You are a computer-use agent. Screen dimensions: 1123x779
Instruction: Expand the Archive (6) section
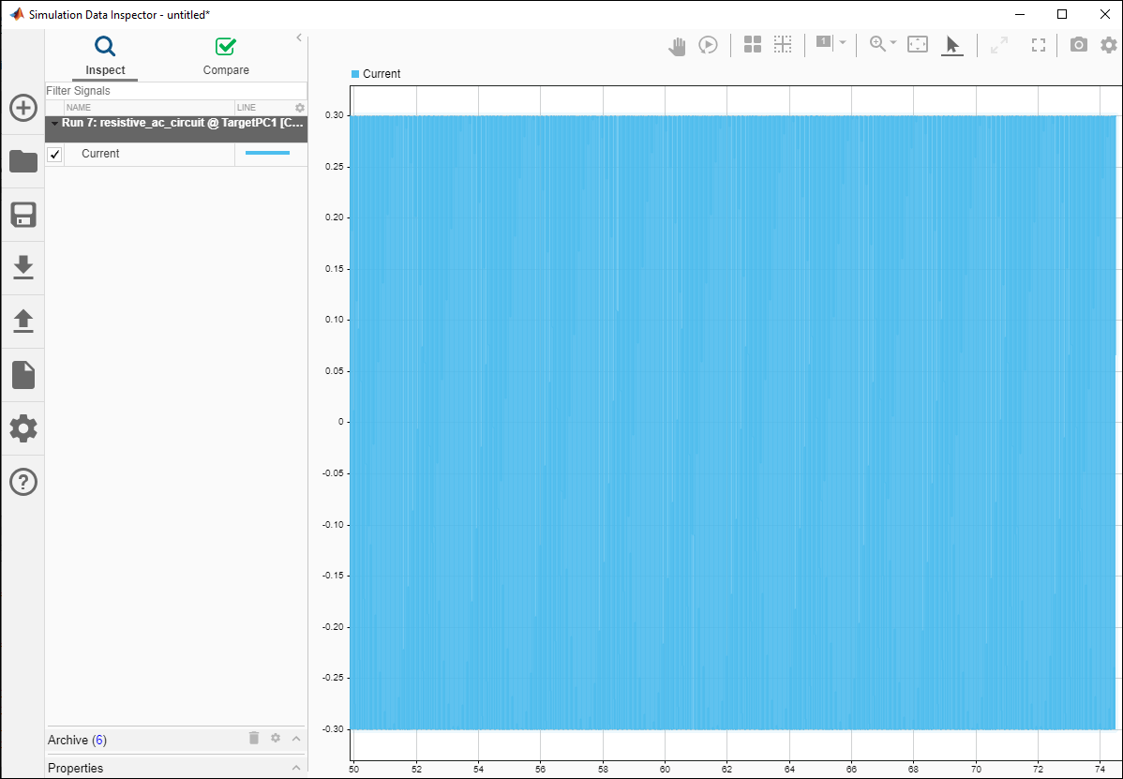coord(294,740)
